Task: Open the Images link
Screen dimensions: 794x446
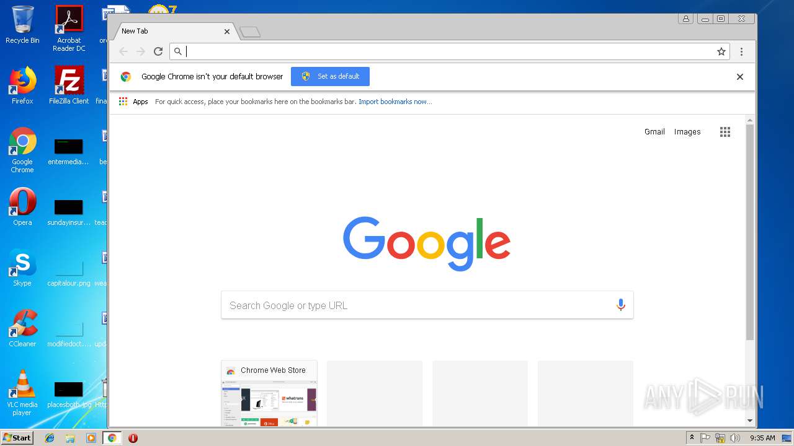Action: point(687,131)
